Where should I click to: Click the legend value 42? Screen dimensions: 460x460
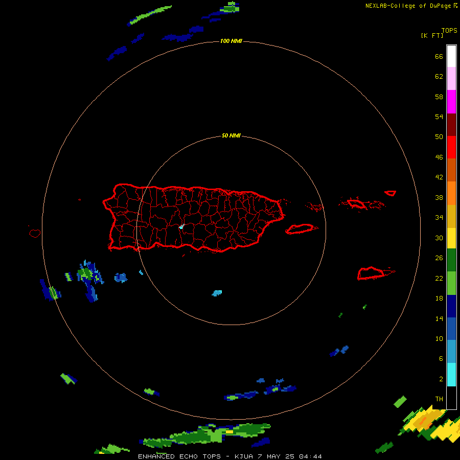click(439, 177)
